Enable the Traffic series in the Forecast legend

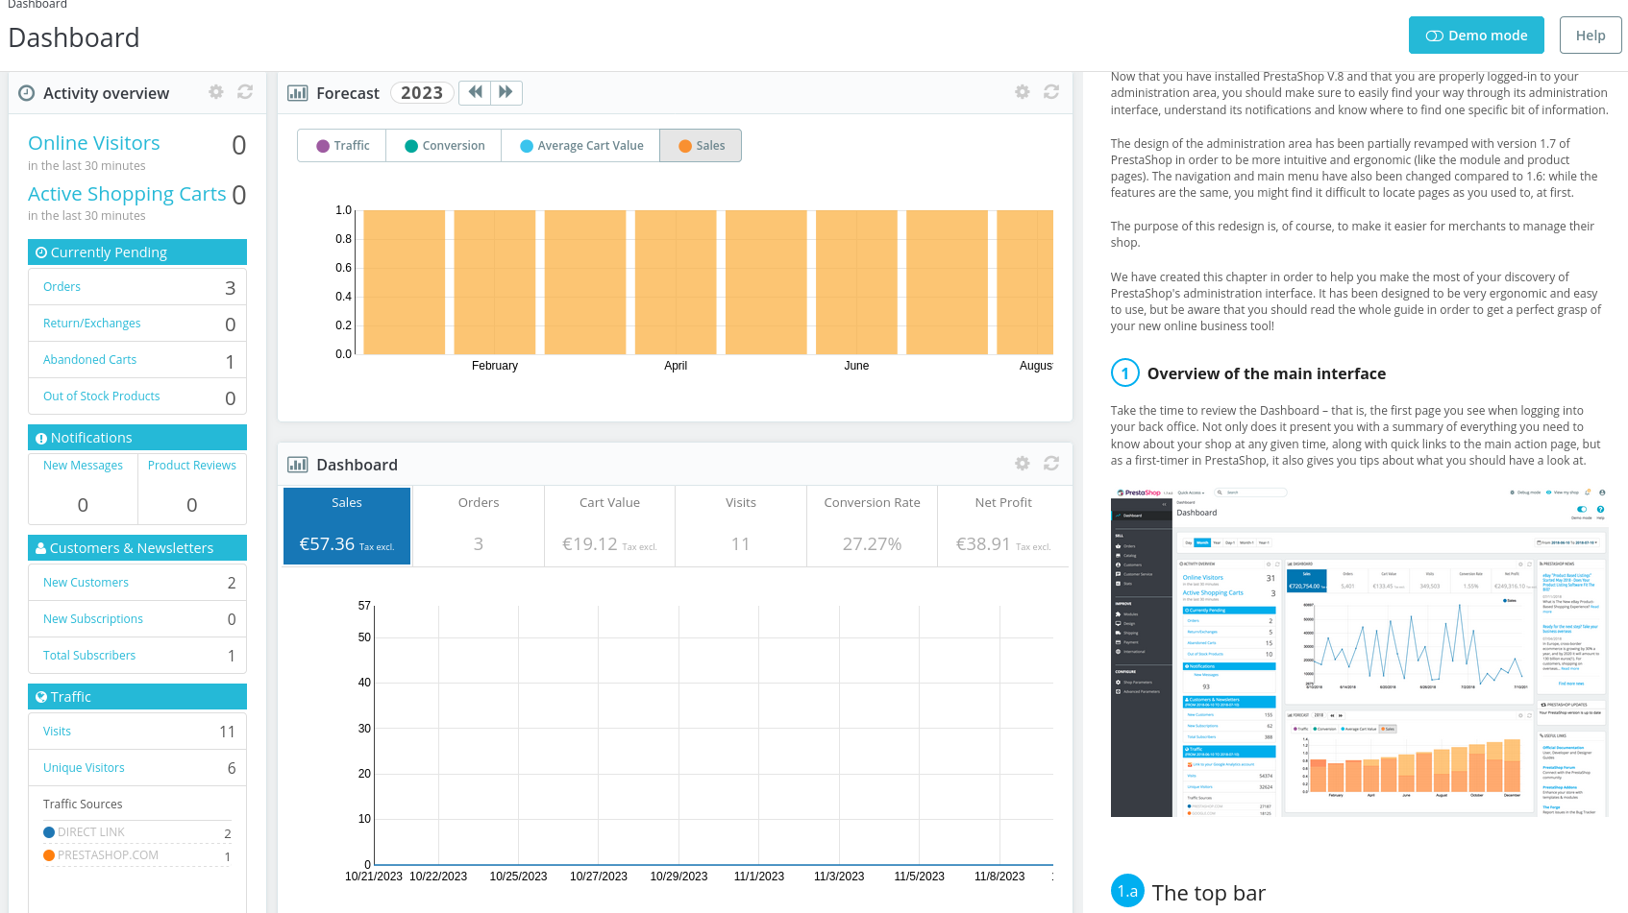pyautogui.click(x=341, y=145)
